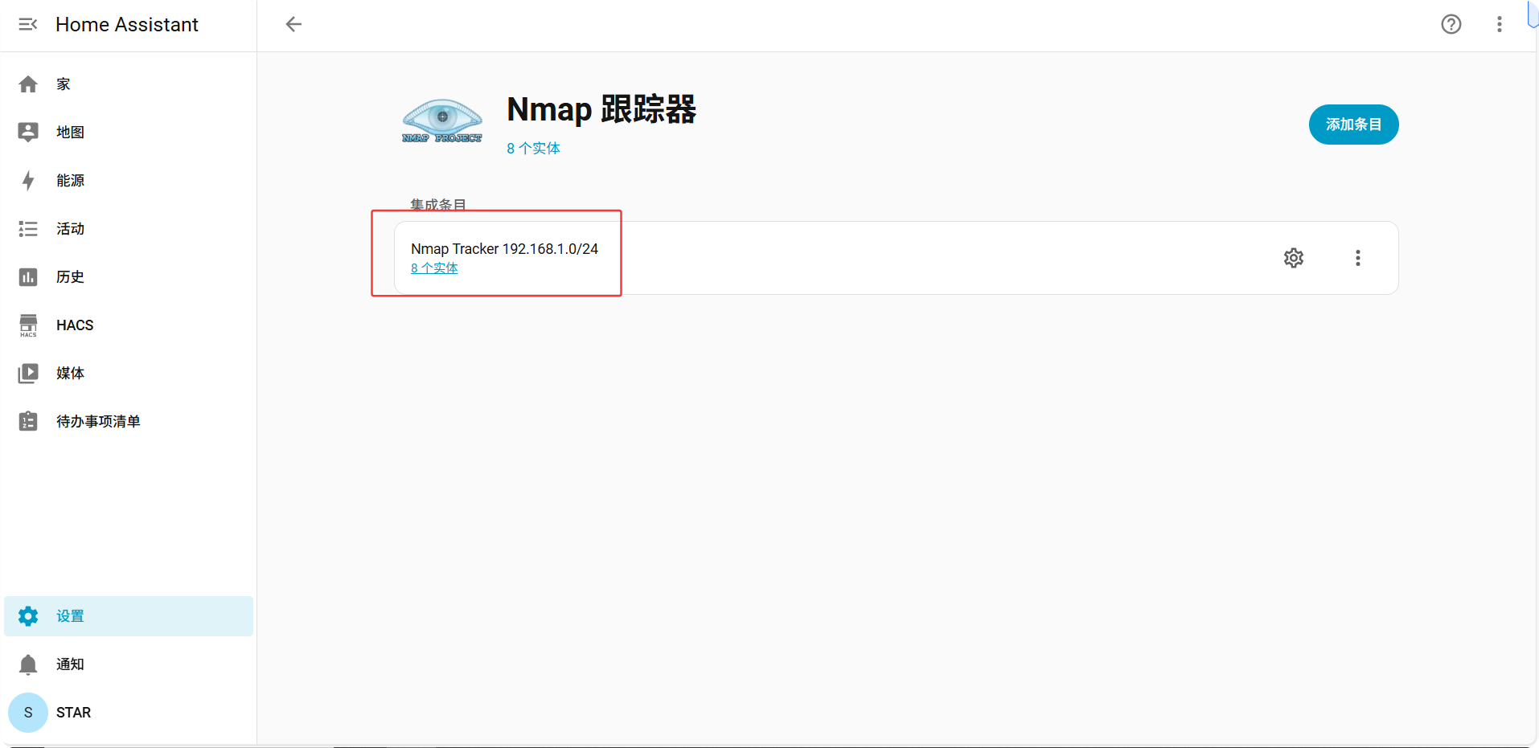Open 待办事项清单 to-do list
The height and width of the screenshot is (748, 1539).
click(98, 422)
